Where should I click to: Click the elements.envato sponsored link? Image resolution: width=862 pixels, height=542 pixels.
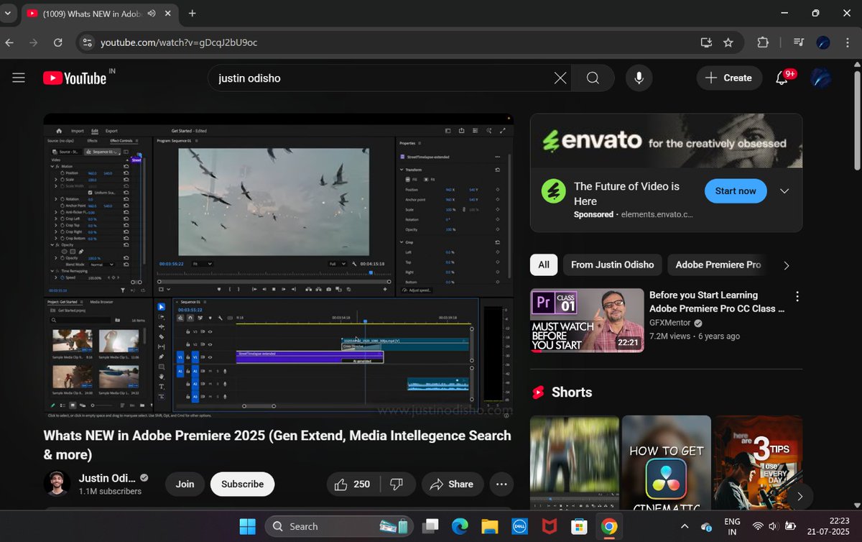pos(657,214)
